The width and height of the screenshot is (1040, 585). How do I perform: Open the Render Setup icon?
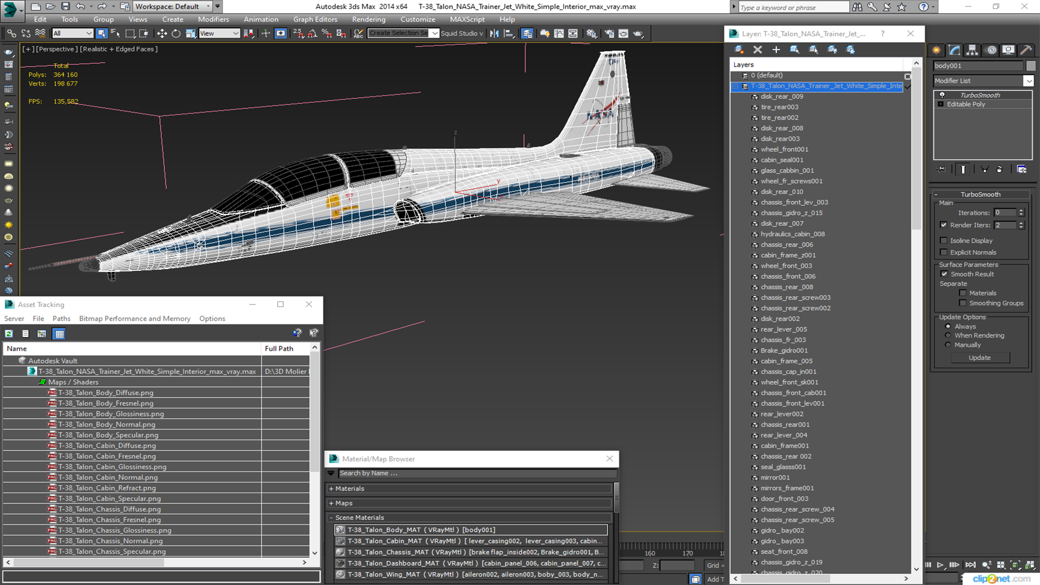(609, 34)
